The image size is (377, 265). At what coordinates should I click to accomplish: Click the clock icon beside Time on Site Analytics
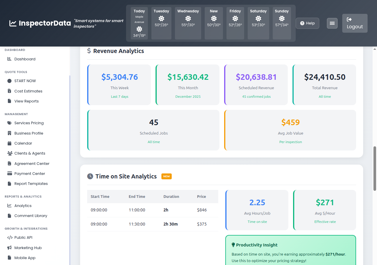pyautogui.click(x=90, y=176)
